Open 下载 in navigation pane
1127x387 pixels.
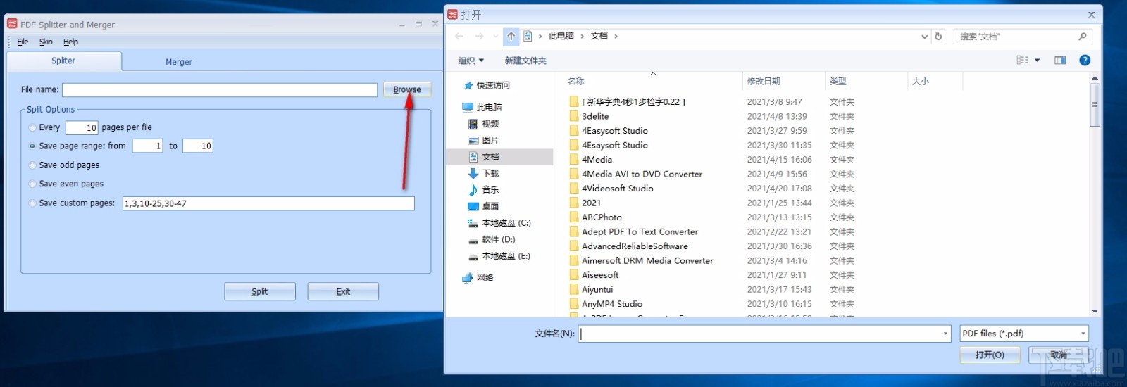pos(490,173)
